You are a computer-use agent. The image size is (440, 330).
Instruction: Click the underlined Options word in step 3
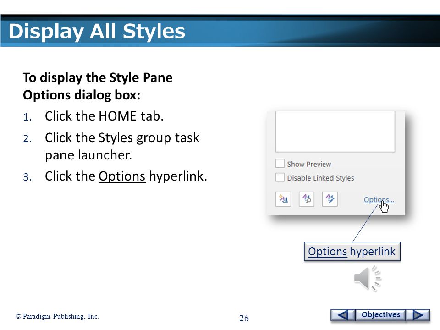[x=122, y=176]
